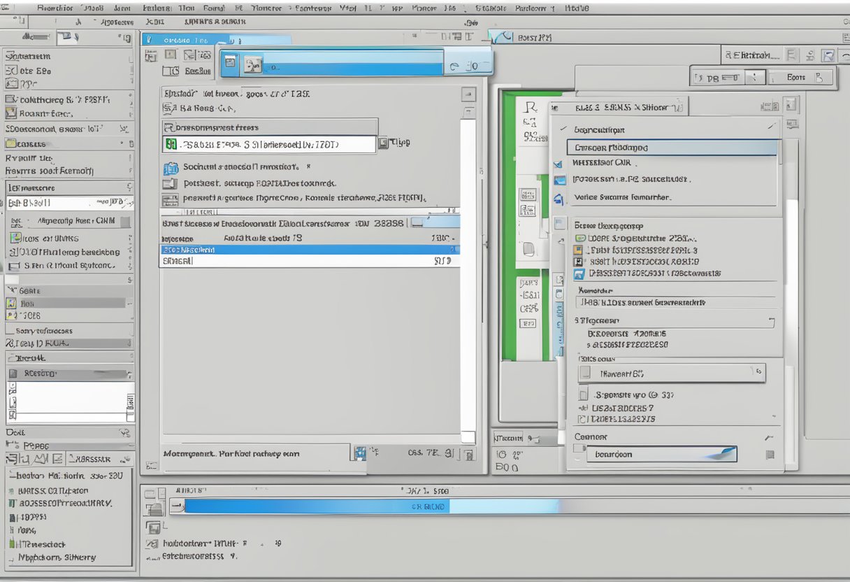Click the red notebook icon in the options list
Viewport: 850px width, 582px height.
tap(577, 260)
